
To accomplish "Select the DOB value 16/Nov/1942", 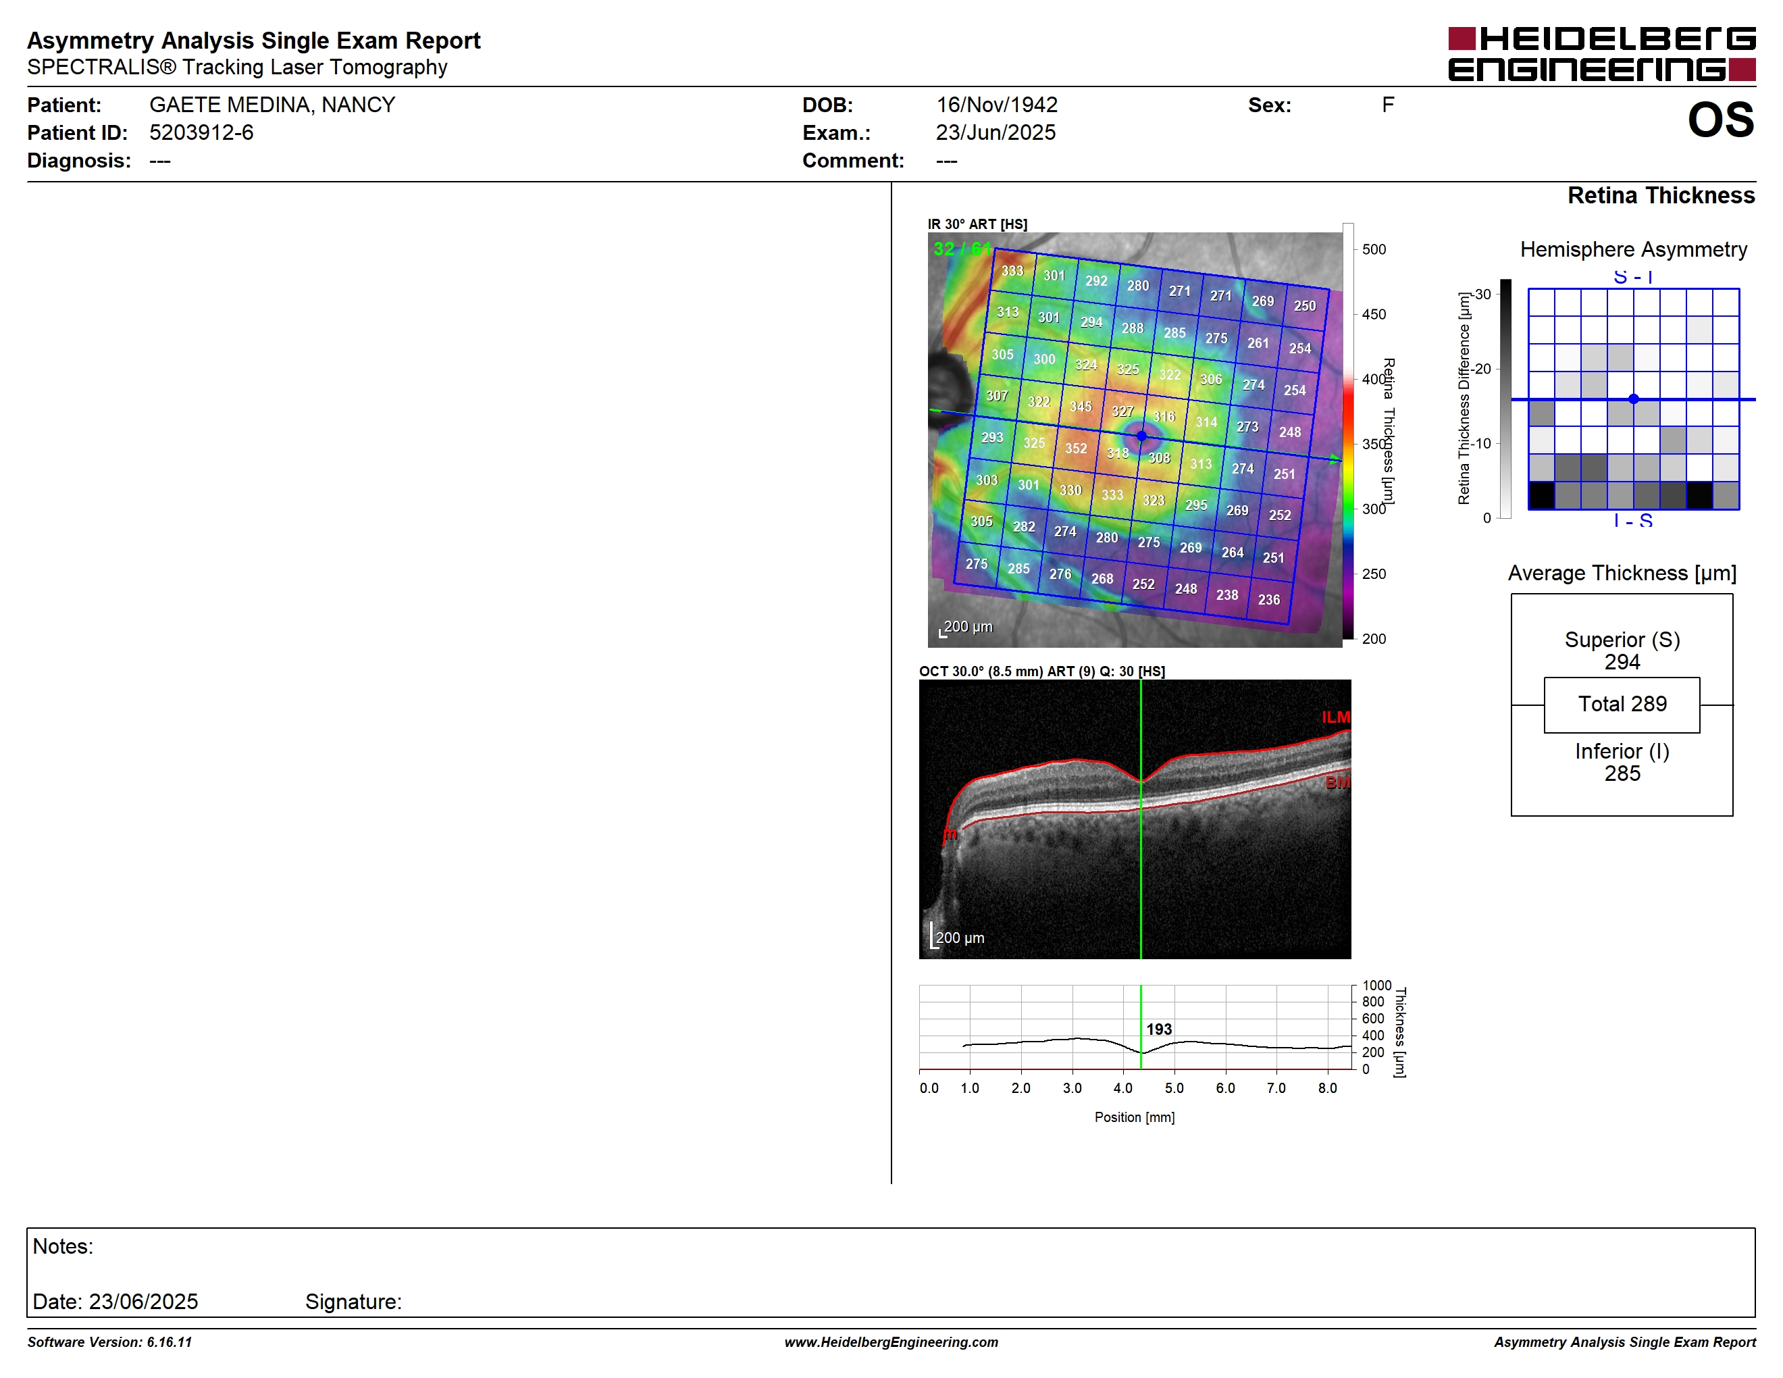I will tap(996, 105).
